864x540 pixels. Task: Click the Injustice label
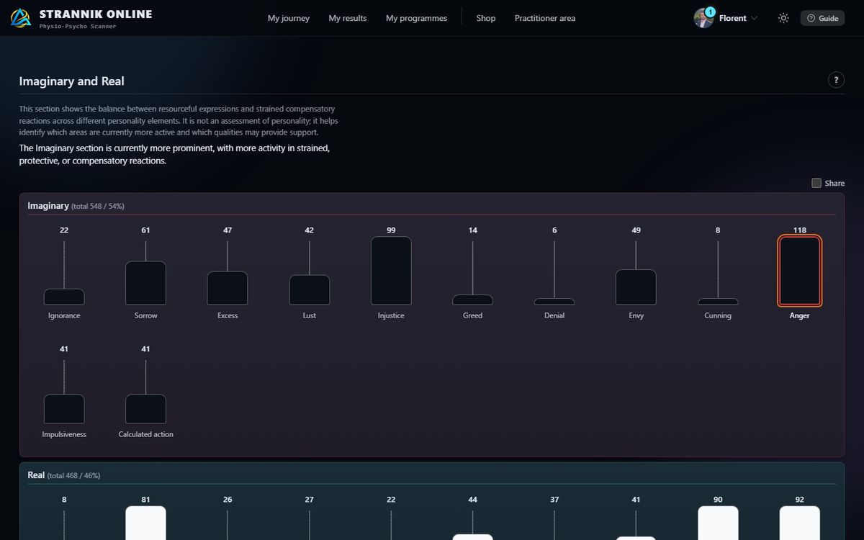point(391,315)
